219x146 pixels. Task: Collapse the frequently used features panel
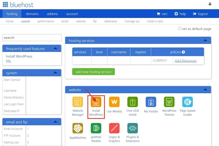(55, 48)
